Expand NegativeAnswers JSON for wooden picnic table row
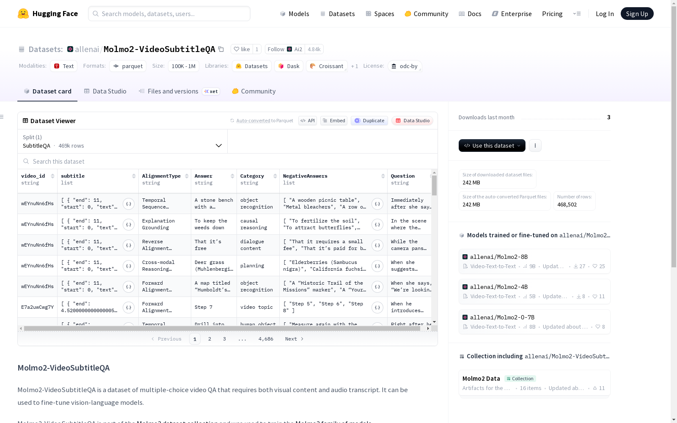677x423 pixels. click(377, 204)
